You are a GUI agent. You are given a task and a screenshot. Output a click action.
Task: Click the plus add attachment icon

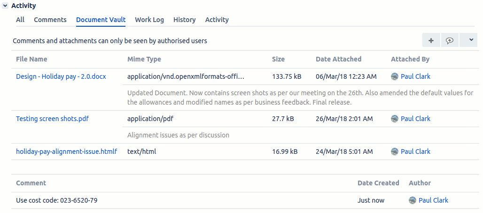pos(431,40)
